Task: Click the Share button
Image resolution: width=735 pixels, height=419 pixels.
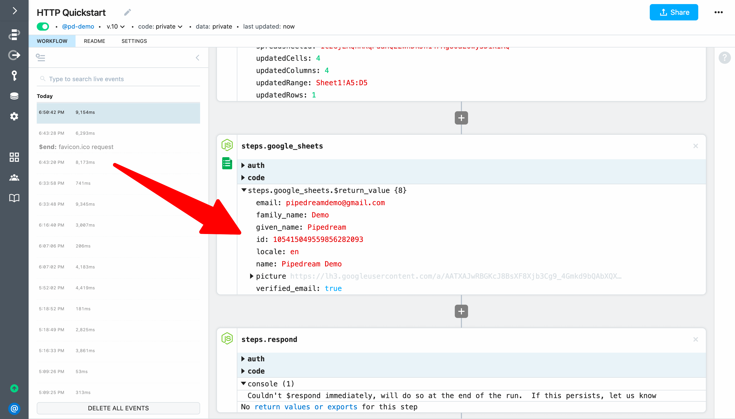Action: pyautogui.click(x=673, y=12)
